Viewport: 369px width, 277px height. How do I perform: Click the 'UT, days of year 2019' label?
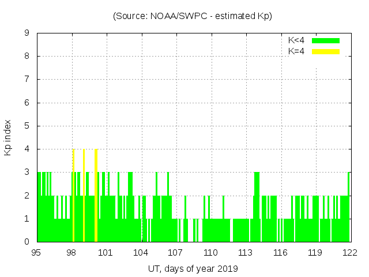[193, 268]
